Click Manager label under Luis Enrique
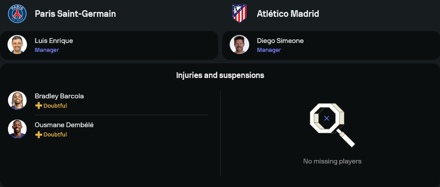440x187 pixels. (47, 50)
